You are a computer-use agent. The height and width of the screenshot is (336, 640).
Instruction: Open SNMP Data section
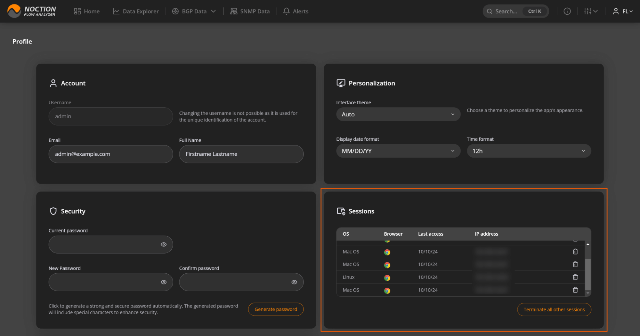coord(250,11)
